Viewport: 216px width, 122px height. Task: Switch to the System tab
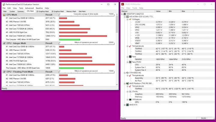coord(12,11)
